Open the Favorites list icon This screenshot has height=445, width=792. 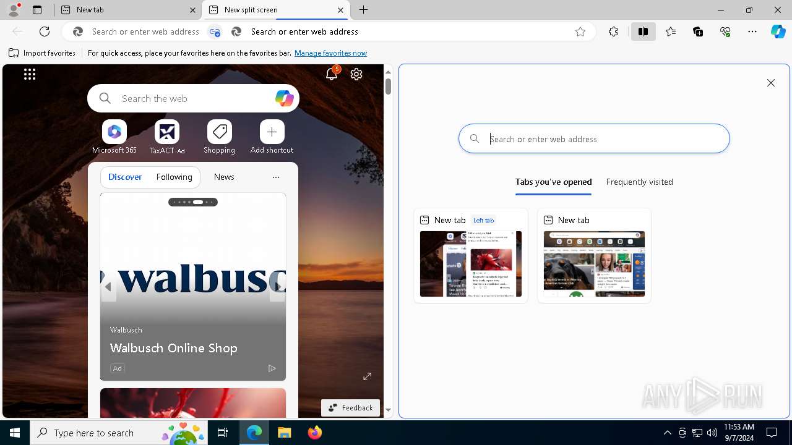671,32
